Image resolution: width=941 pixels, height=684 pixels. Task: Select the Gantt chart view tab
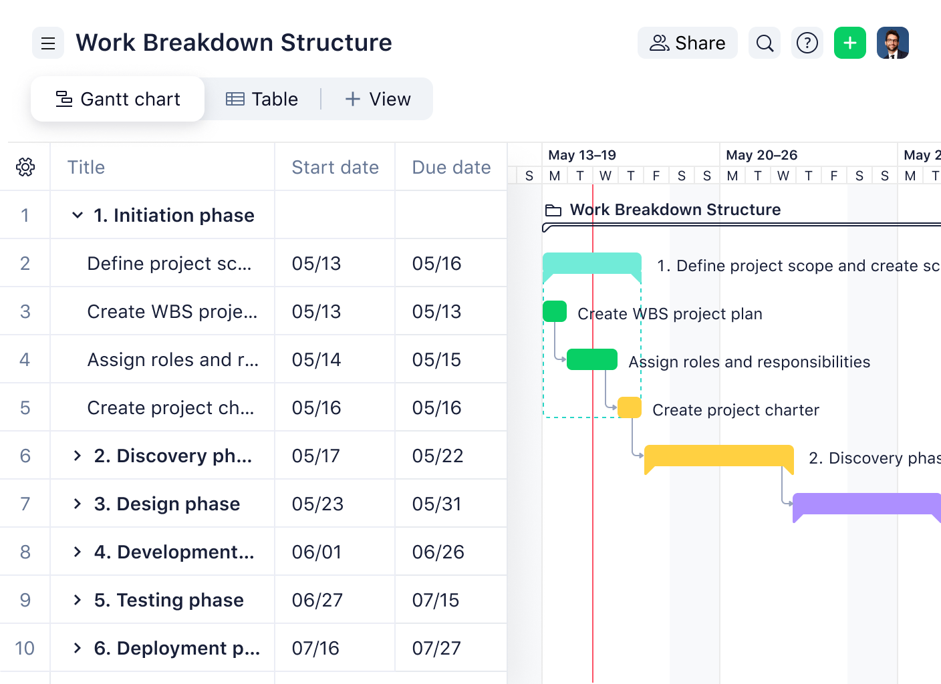pos(118,99)
